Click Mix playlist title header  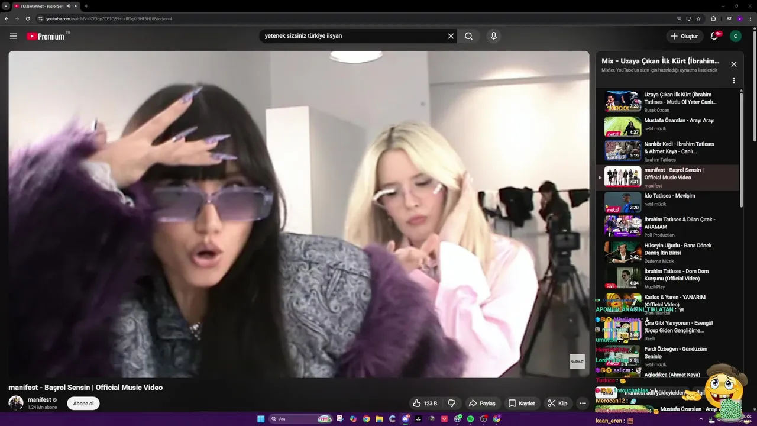[x=660, y=61]
